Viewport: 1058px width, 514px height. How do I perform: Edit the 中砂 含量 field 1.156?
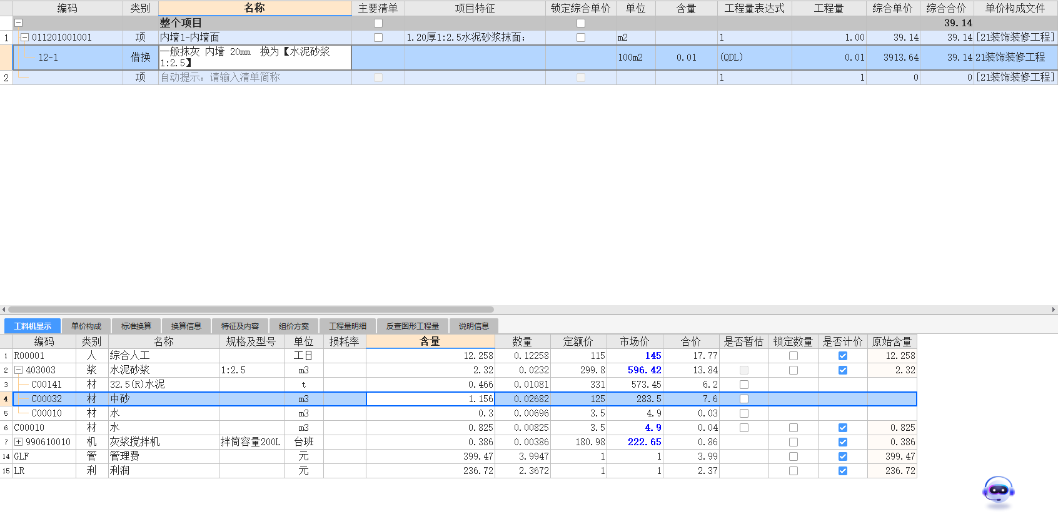click(430, 399)
